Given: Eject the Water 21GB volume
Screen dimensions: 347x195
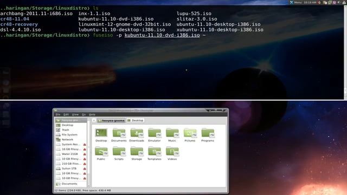Looking at the screenshot, I should coord(85,154).
